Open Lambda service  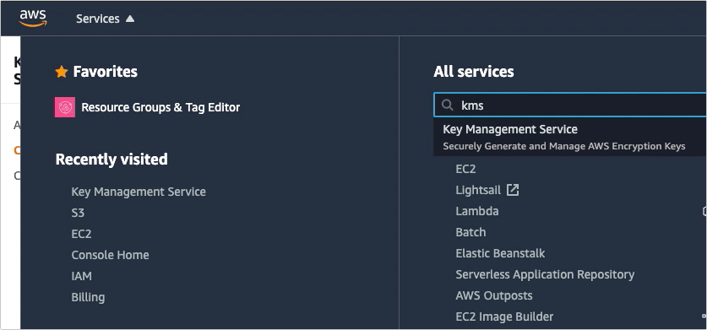click(477, 212)
